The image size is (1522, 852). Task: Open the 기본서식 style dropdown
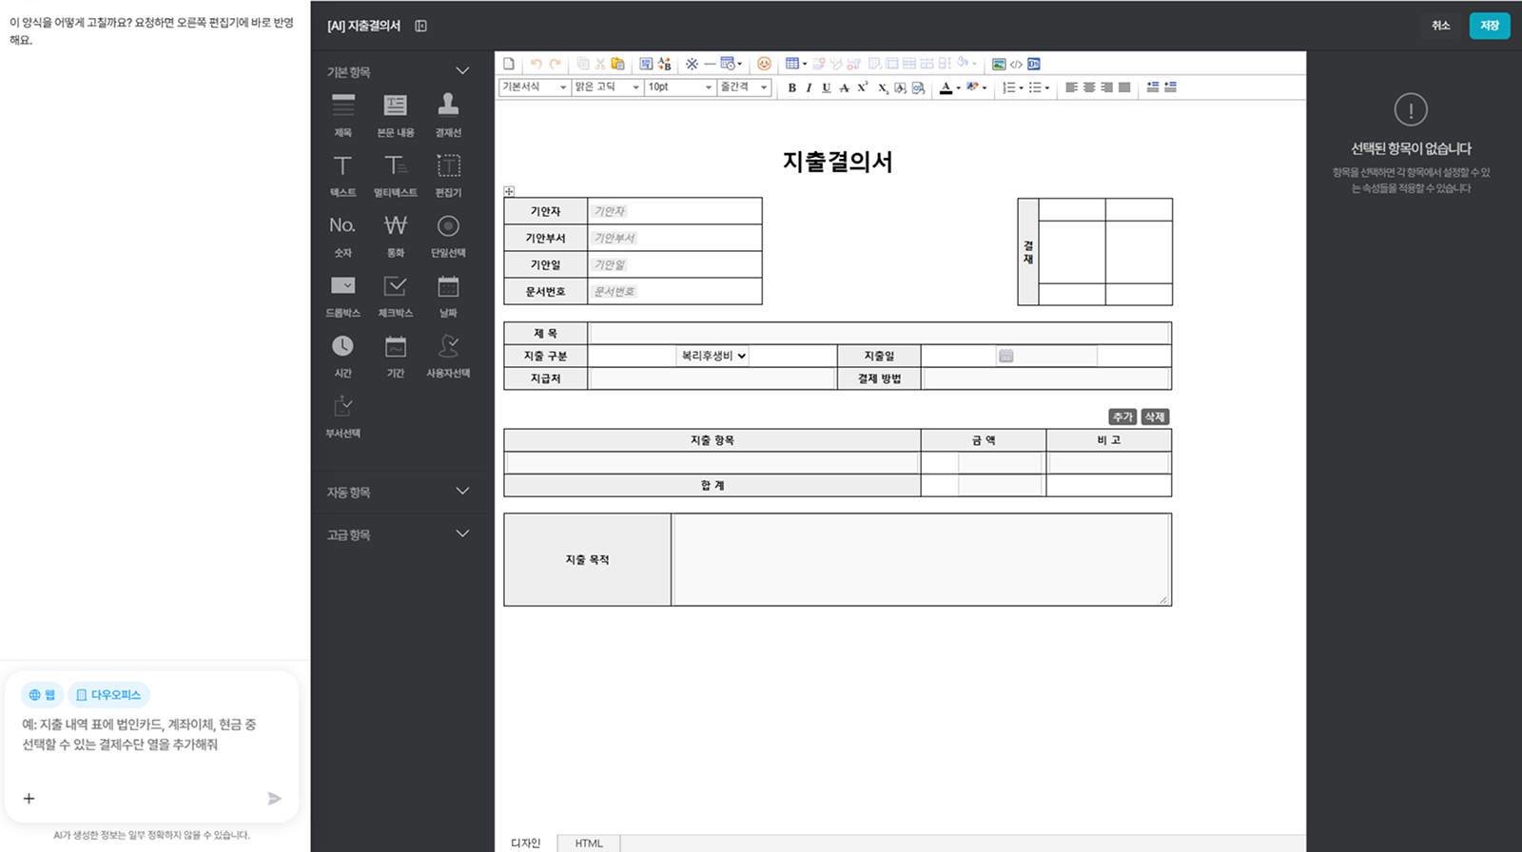(x=535, y=87)
